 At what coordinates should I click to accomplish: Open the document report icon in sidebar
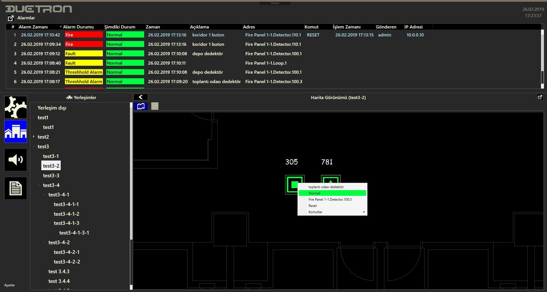click(x=16, y=188)
